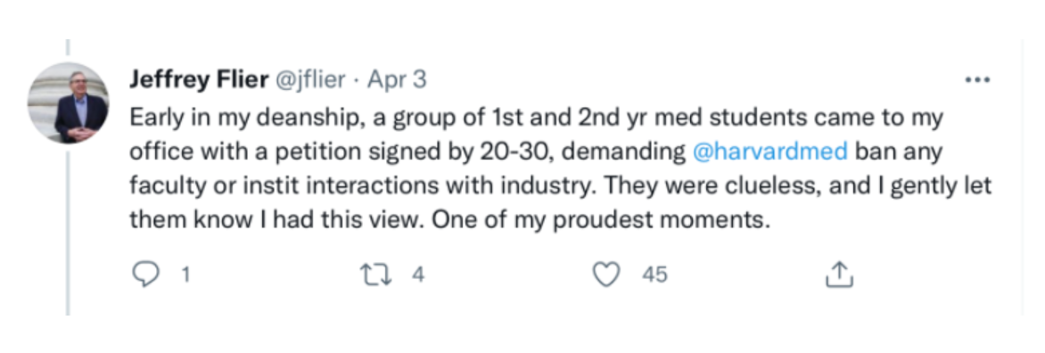Retweet using the retweet arrows icon
The height and width of the screenshot is (353, 1045).
pyautogui.click(x=375, y=274)
